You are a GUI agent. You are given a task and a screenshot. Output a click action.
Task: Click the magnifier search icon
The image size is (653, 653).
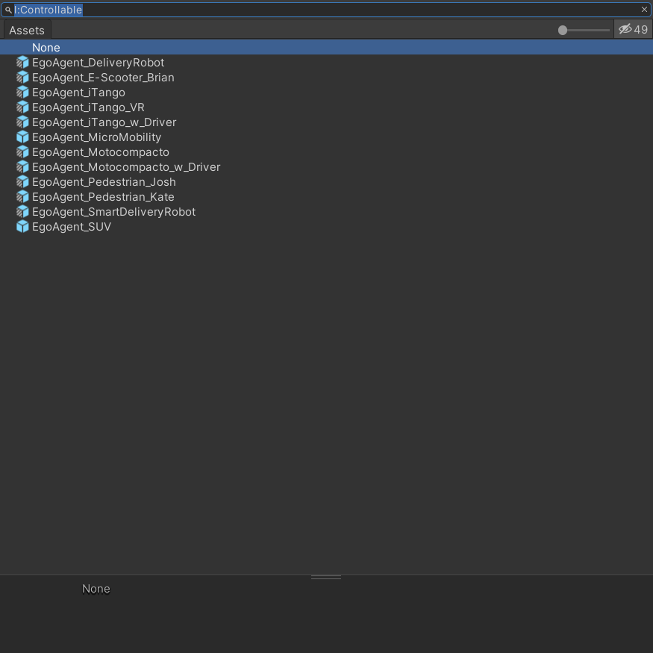[x=8, y=10]
